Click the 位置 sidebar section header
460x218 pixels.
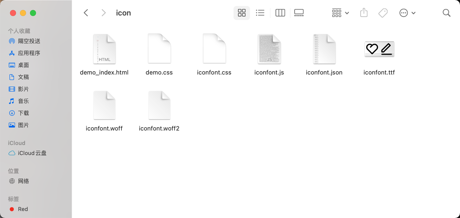point(13,171)
